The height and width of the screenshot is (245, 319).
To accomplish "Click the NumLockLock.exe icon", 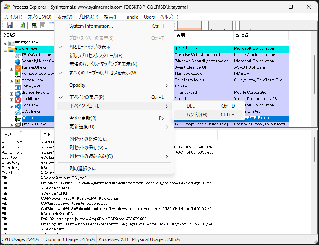I will coord(18,74).
